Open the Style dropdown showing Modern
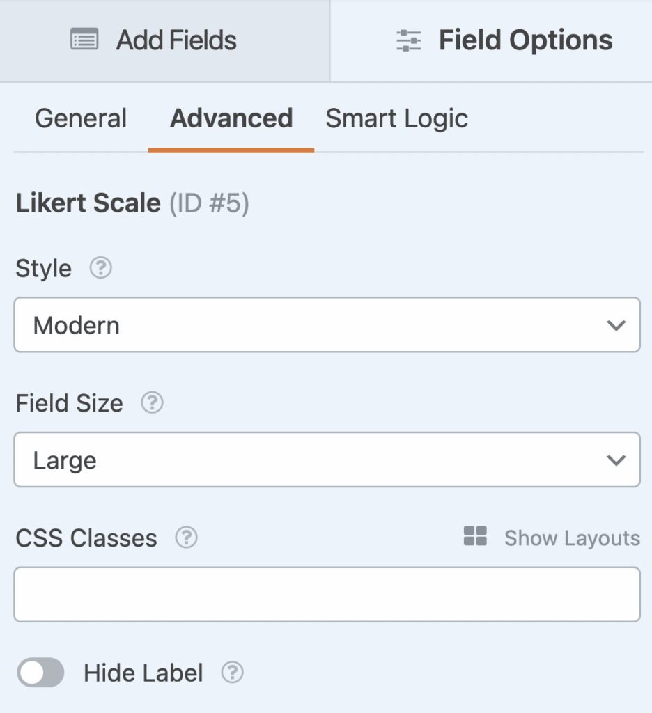Screen dimensions: 652x713 [326, 324]
